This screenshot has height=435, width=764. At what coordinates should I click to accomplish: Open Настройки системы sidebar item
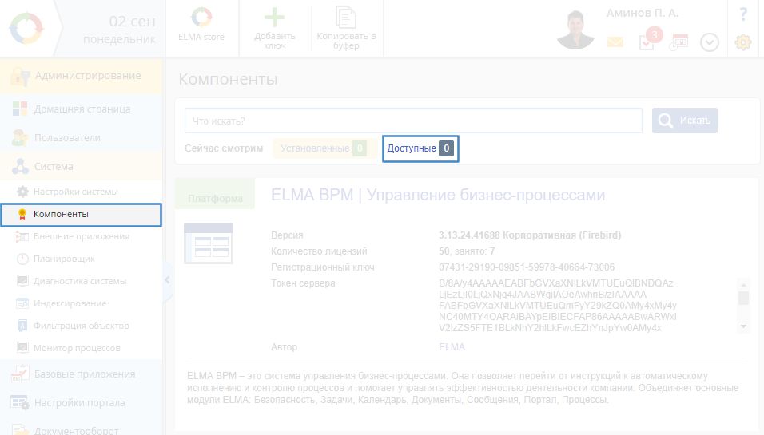(x=81, y=192)
